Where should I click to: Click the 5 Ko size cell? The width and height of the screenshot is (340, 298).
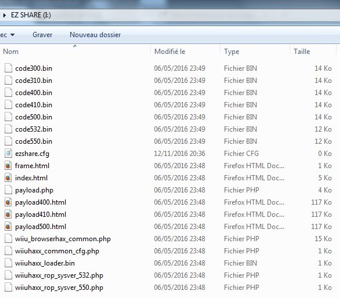pos(325,178)
